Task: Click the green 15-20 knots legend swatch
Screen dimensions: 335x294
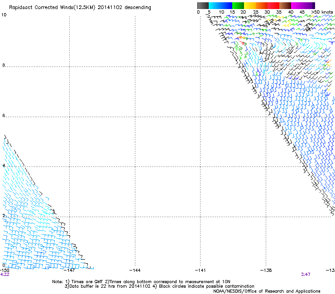Action: pyautogui.click(x=238, y=5)
